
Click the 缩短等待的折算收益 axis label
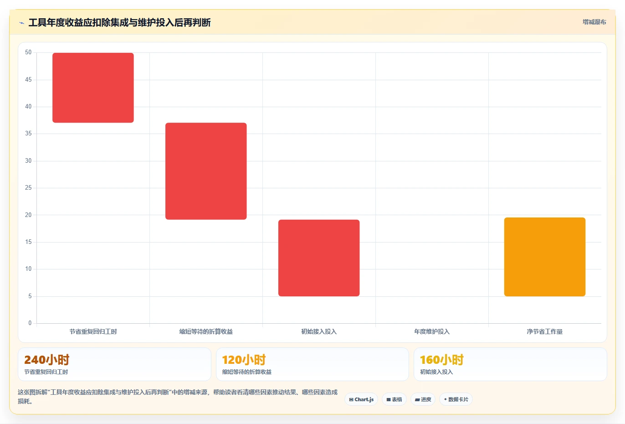point(206,331)
